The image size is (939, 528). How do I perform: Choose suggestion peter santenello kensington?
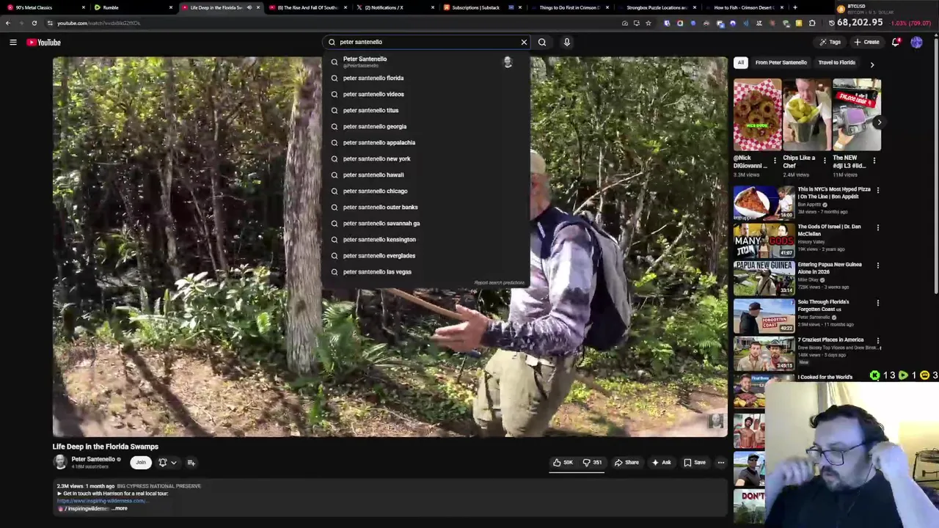425,239
